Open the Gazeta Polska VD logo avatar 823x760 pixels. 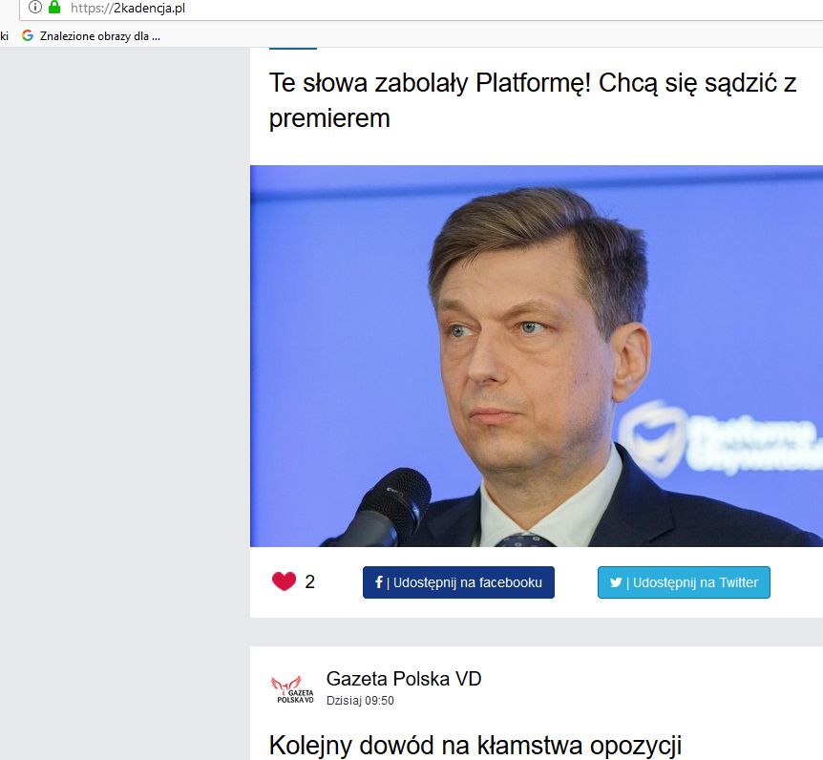(293, 689)
